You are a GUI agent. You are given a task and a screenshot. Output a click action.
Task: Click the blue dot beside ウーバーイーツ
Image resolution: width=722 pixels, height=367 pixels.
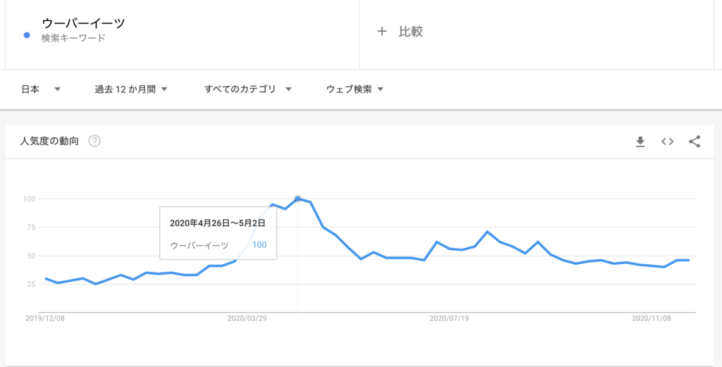click(x=27, y=36)
